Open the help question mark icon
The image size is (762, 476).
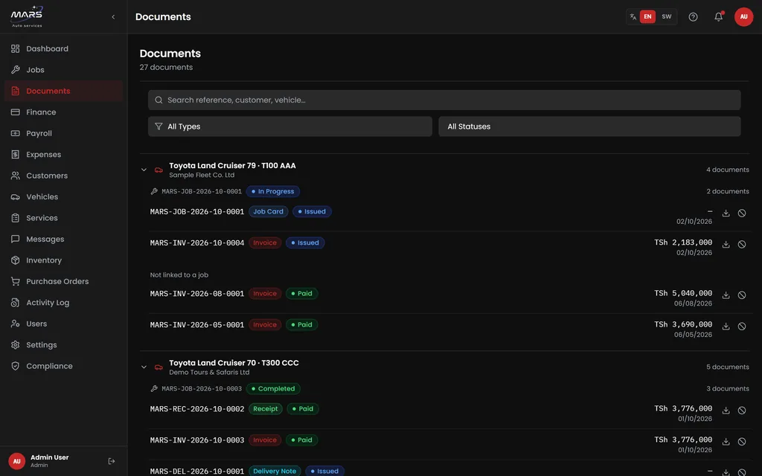click(693, 17)
